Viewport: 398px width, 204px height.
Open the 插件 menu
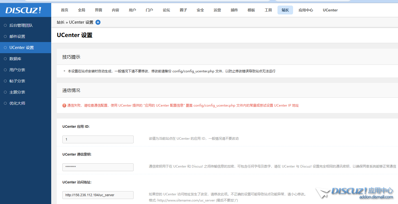pos(234,10)
